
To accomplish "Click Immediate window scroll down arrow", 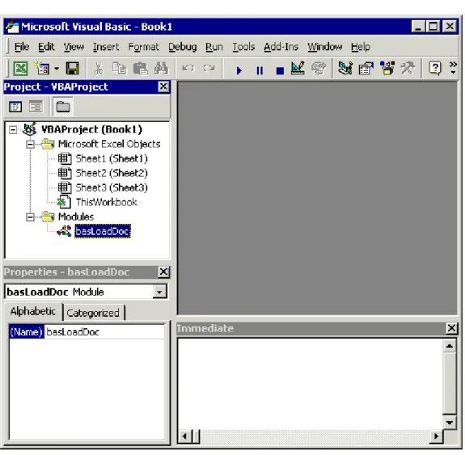I will [x=450, y=423].
